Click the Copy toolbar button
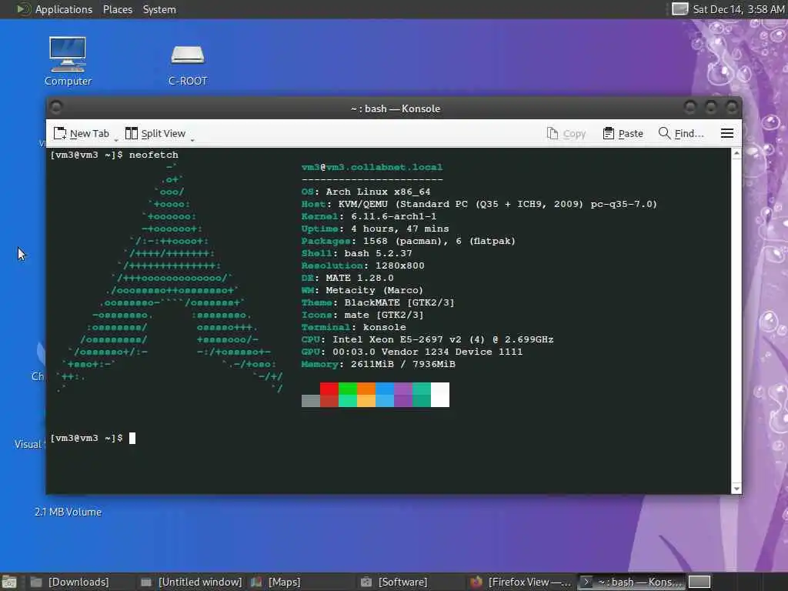The height and width of the screenshot is (591, 788). pos(566,134)
